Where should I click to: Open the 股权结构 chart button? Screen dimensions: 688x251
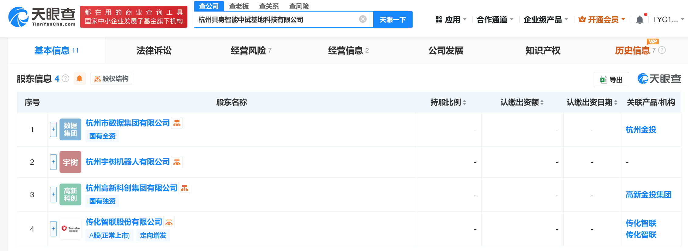coord(111,79)
